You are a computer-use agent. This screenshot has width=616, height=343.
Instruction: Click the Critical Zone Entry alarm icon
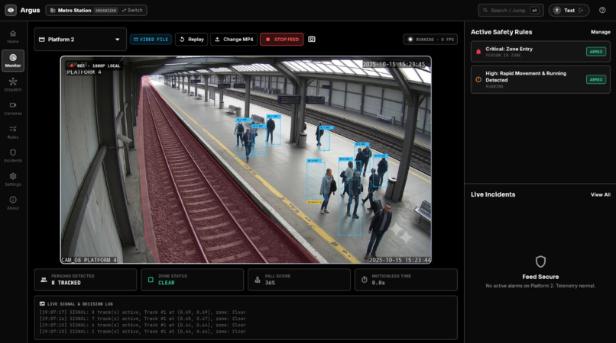478,52
